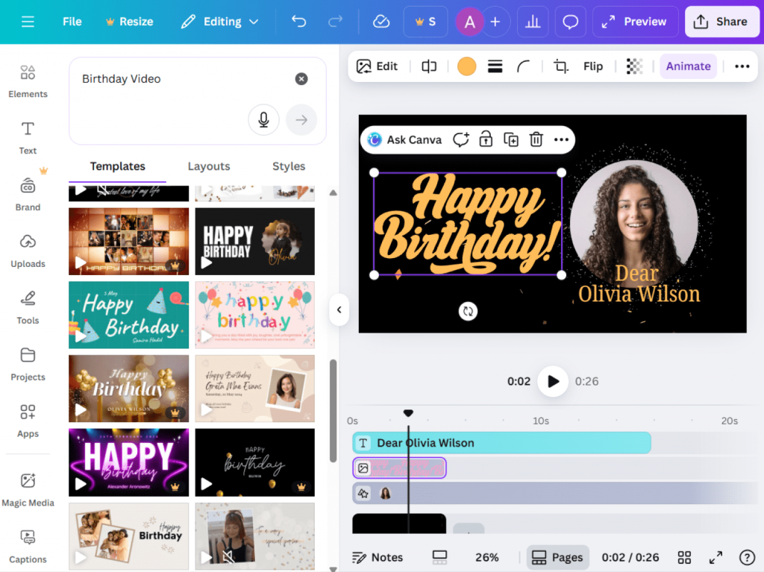Click the Flip button
The image size is (764, 572).
[593, 66]
